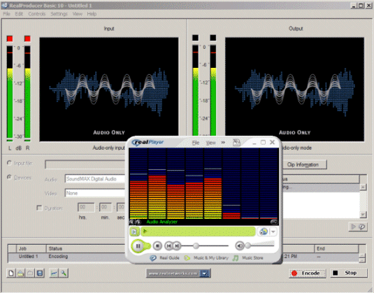Skip to next clip in RealPlayer
Image resolution: width=374 pixels, height=293 pixels.
click(x=177, y=245)
